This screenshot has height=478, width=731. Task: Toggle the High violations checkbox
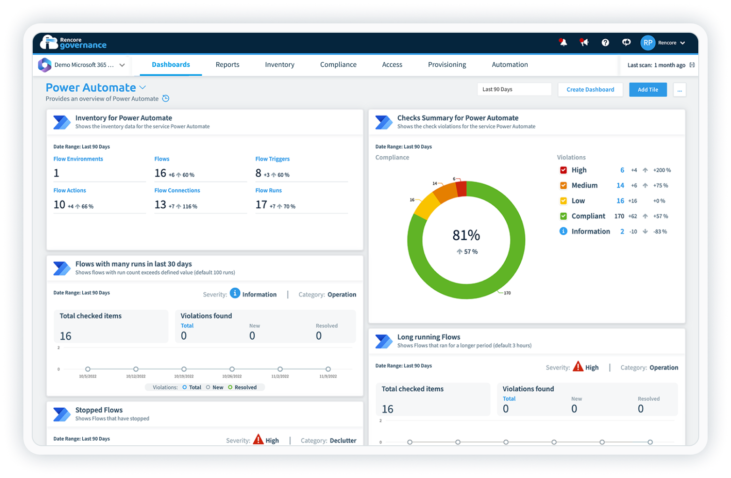563,170
